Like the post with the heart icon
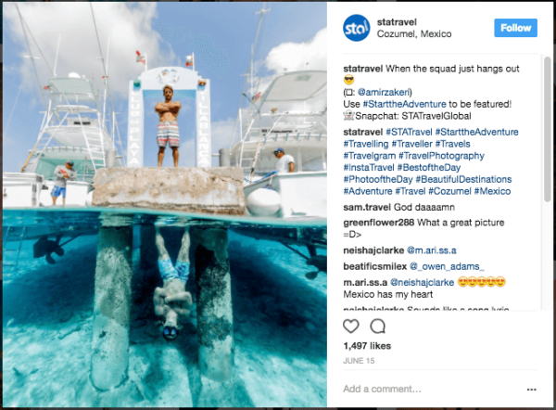Screen dimensions: 556x410 pyautogui.click(x=351, y=327)
